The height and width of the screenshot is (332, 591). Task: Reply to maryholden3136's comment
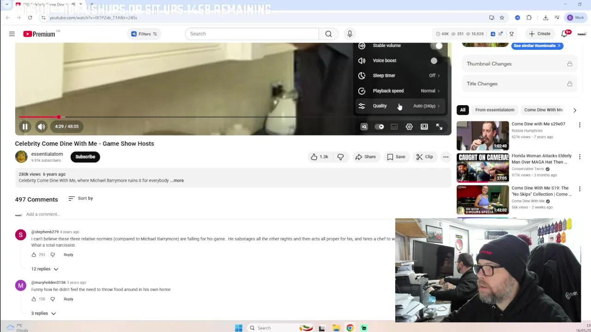tap(68, 299)
